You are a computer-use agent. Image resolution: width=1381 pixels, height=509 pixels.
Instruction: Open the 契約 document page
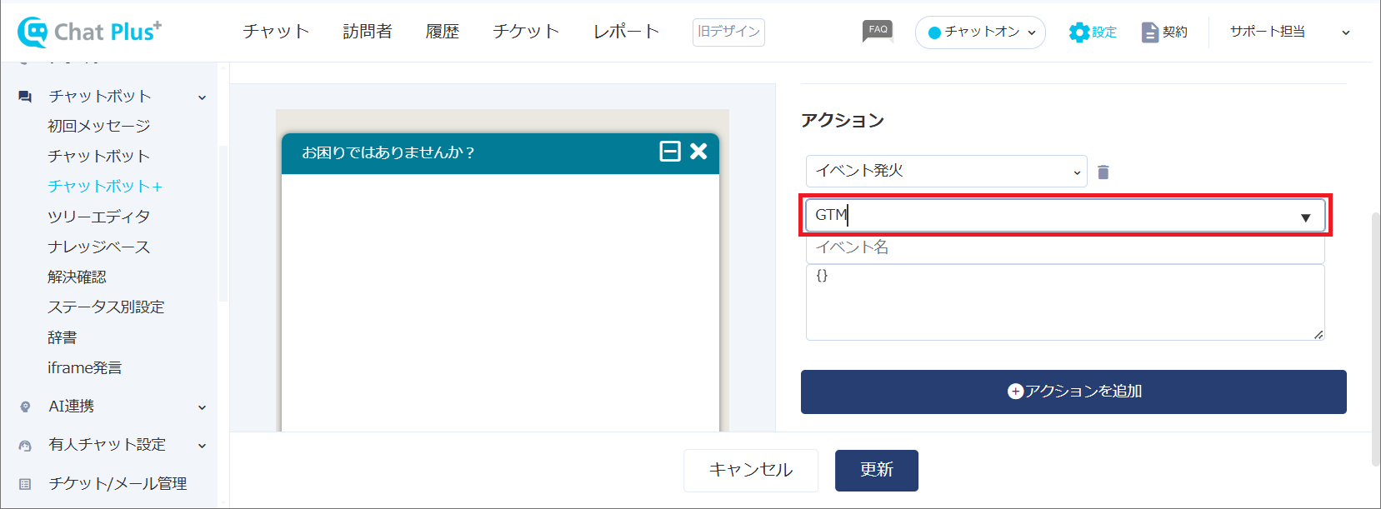(1164, 32)
